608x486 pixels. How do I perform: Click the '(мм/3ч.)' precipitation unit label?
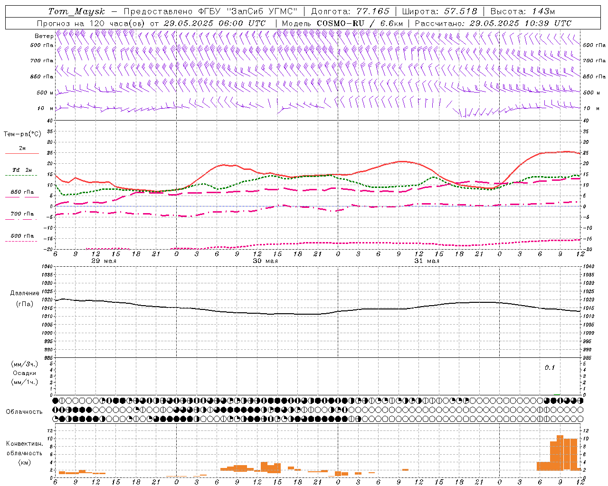click(x=25, y=364)
